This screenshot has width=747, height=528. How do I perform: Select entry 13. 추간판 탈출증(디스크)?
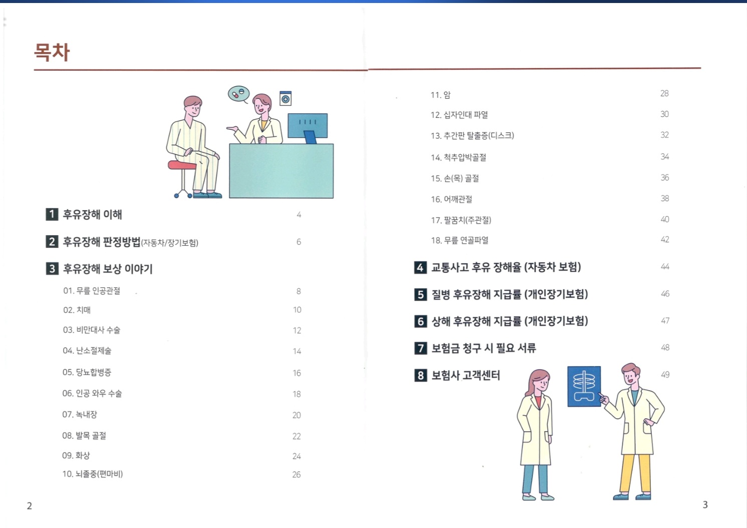click(x=472, y=135)
